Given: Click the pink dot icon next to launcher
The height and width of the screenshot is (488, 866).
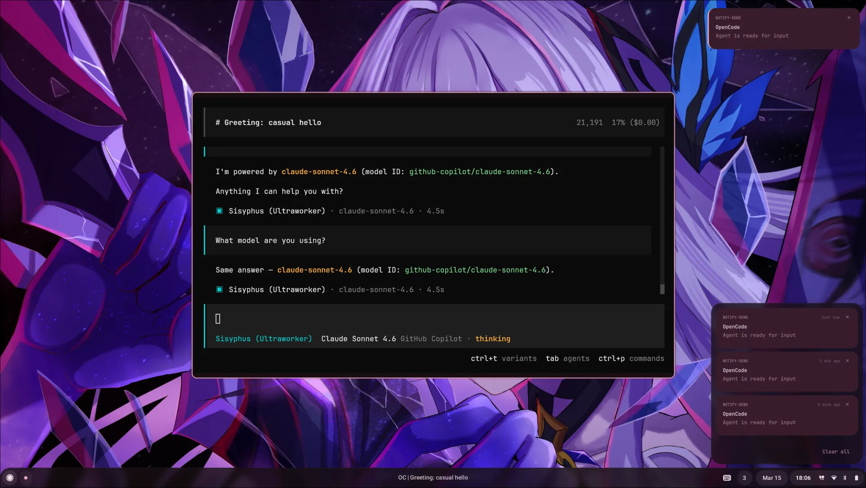Looking at the screenshot, I should pos(26,478).
